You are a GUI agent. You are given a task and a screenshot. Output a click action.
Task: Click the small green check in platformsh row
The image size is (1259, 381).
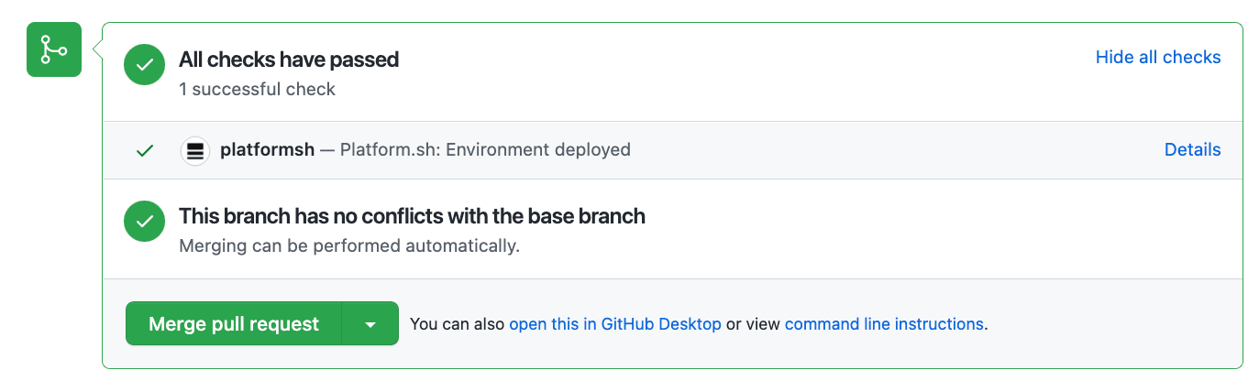tap(144, 150)
